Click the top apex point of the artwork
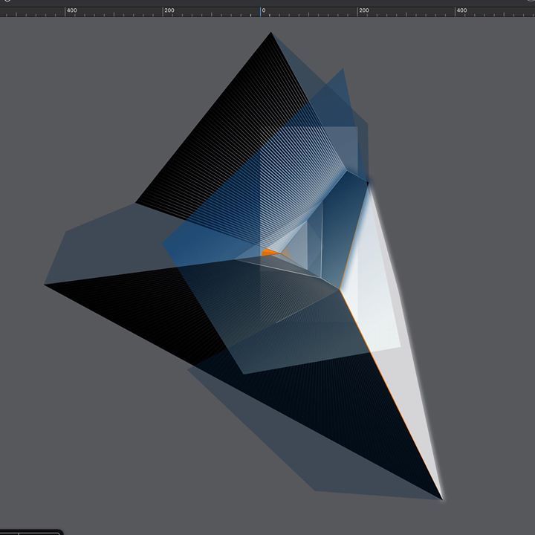 click(x=271, y=33)
